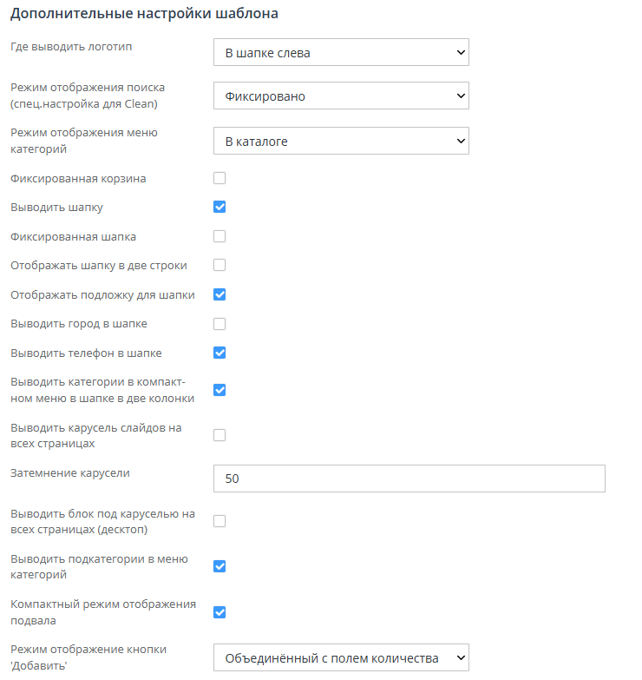
Task: Enable the 'Фиксированная шапка' checkbox
Action: pyautogui.click(x=219, y=236)
